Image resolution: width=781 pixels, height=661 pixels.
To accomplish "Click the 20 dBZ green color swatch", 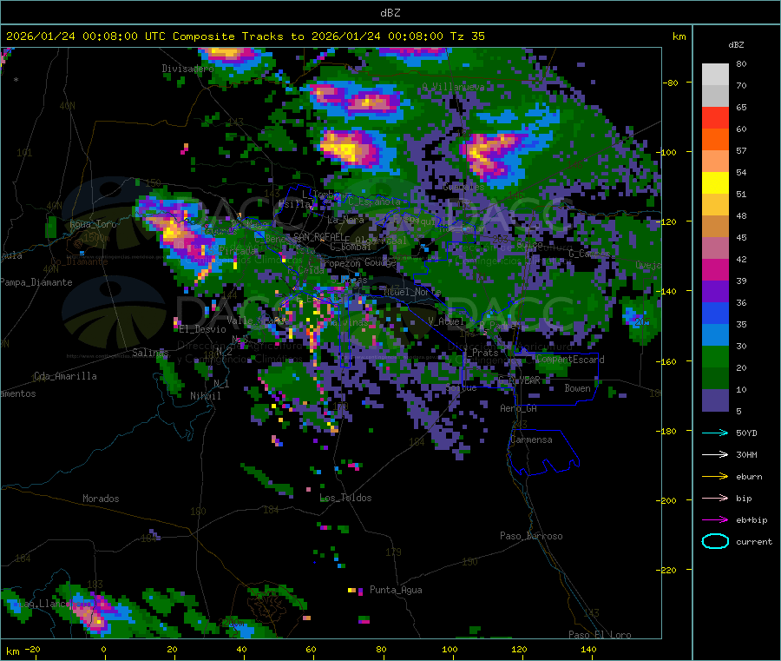I will pos(715,356).
